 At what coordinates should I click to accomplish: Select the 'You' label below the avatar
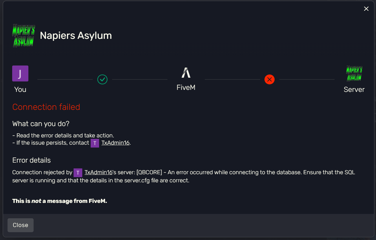(x=20, y=89)
